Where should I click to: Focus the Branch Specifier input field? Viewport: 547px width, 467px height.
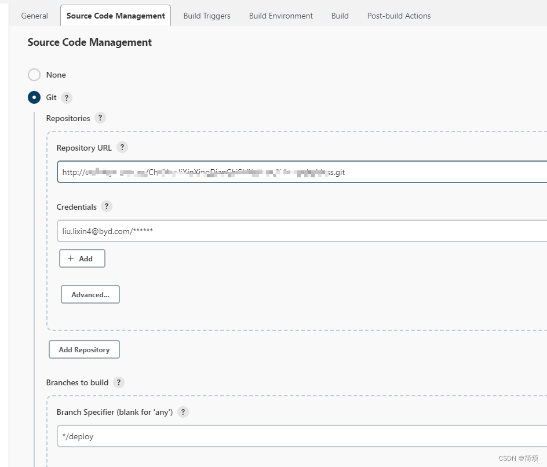[301, 436]
